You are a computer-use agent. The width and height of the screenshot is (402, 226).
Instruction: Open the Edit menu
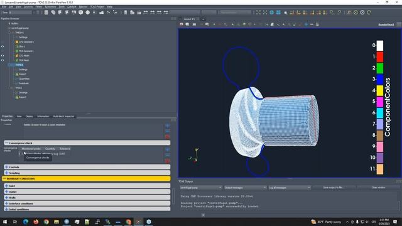tap(11, 7)
